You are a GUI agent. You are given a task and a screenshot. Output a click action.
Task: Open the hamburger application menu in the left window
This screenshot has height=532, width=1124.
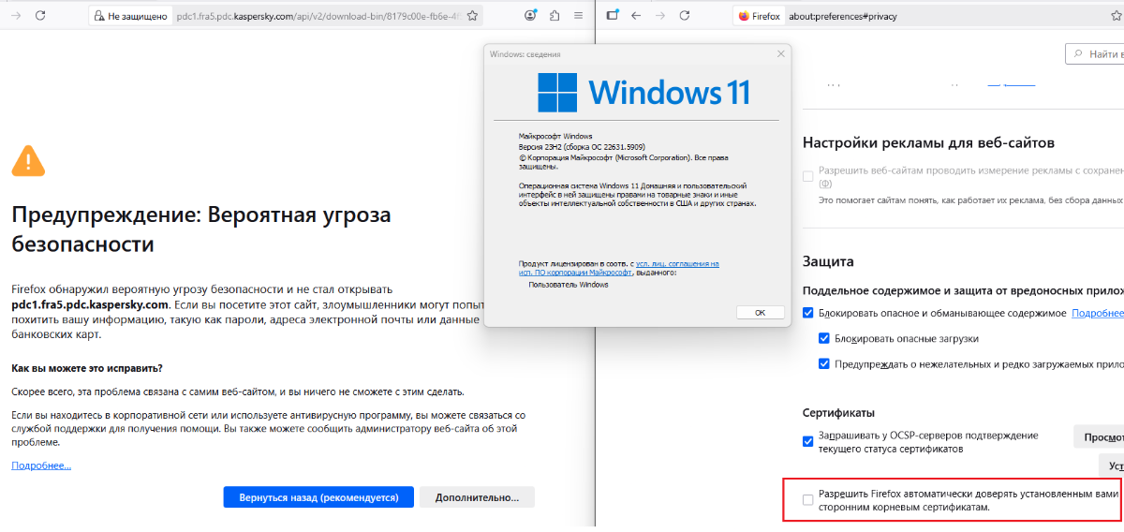coord(578,16)
